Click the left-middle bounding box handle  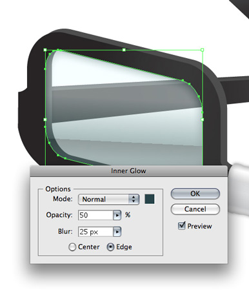45,119
